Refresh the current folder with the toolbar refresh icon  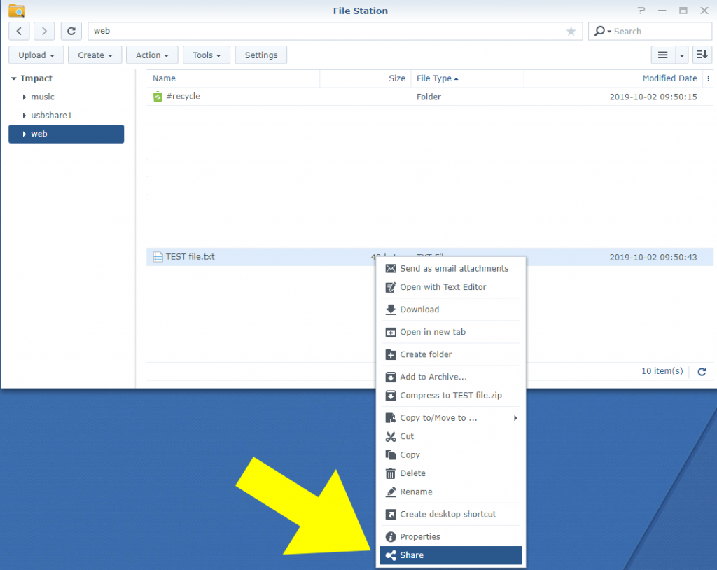pos(71,31)
